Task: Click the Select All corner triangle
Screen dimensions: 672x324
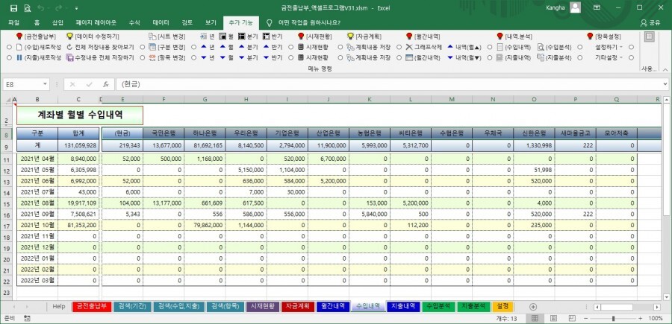Action: tap(9, 101)
